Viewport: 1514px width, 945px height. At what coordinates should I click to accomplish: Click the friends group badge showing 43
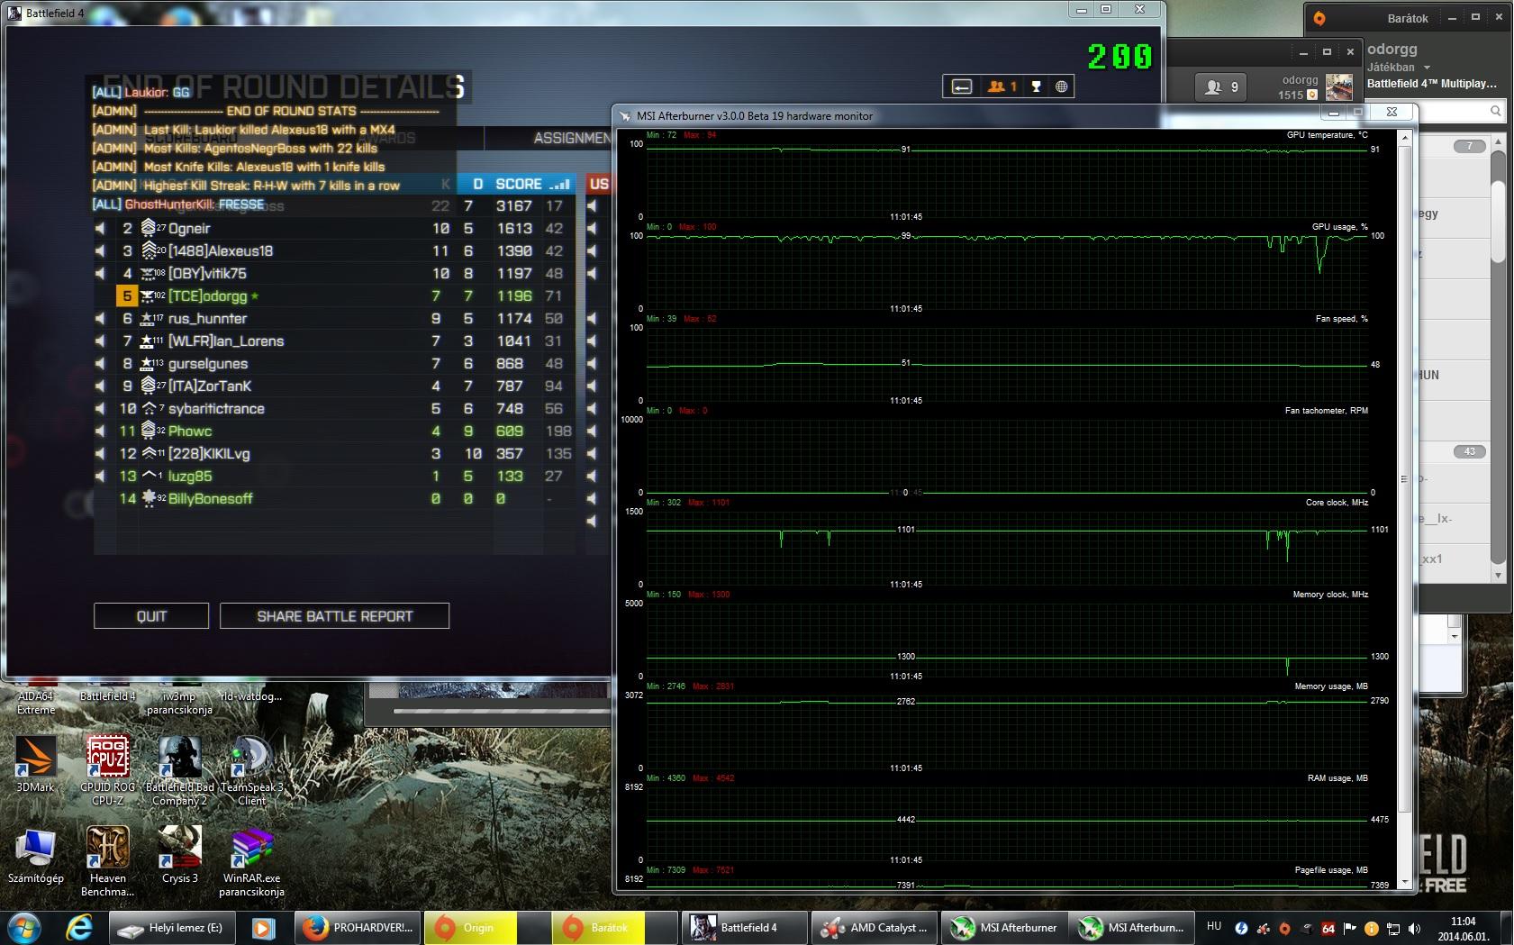click(x=1470, y=451)
